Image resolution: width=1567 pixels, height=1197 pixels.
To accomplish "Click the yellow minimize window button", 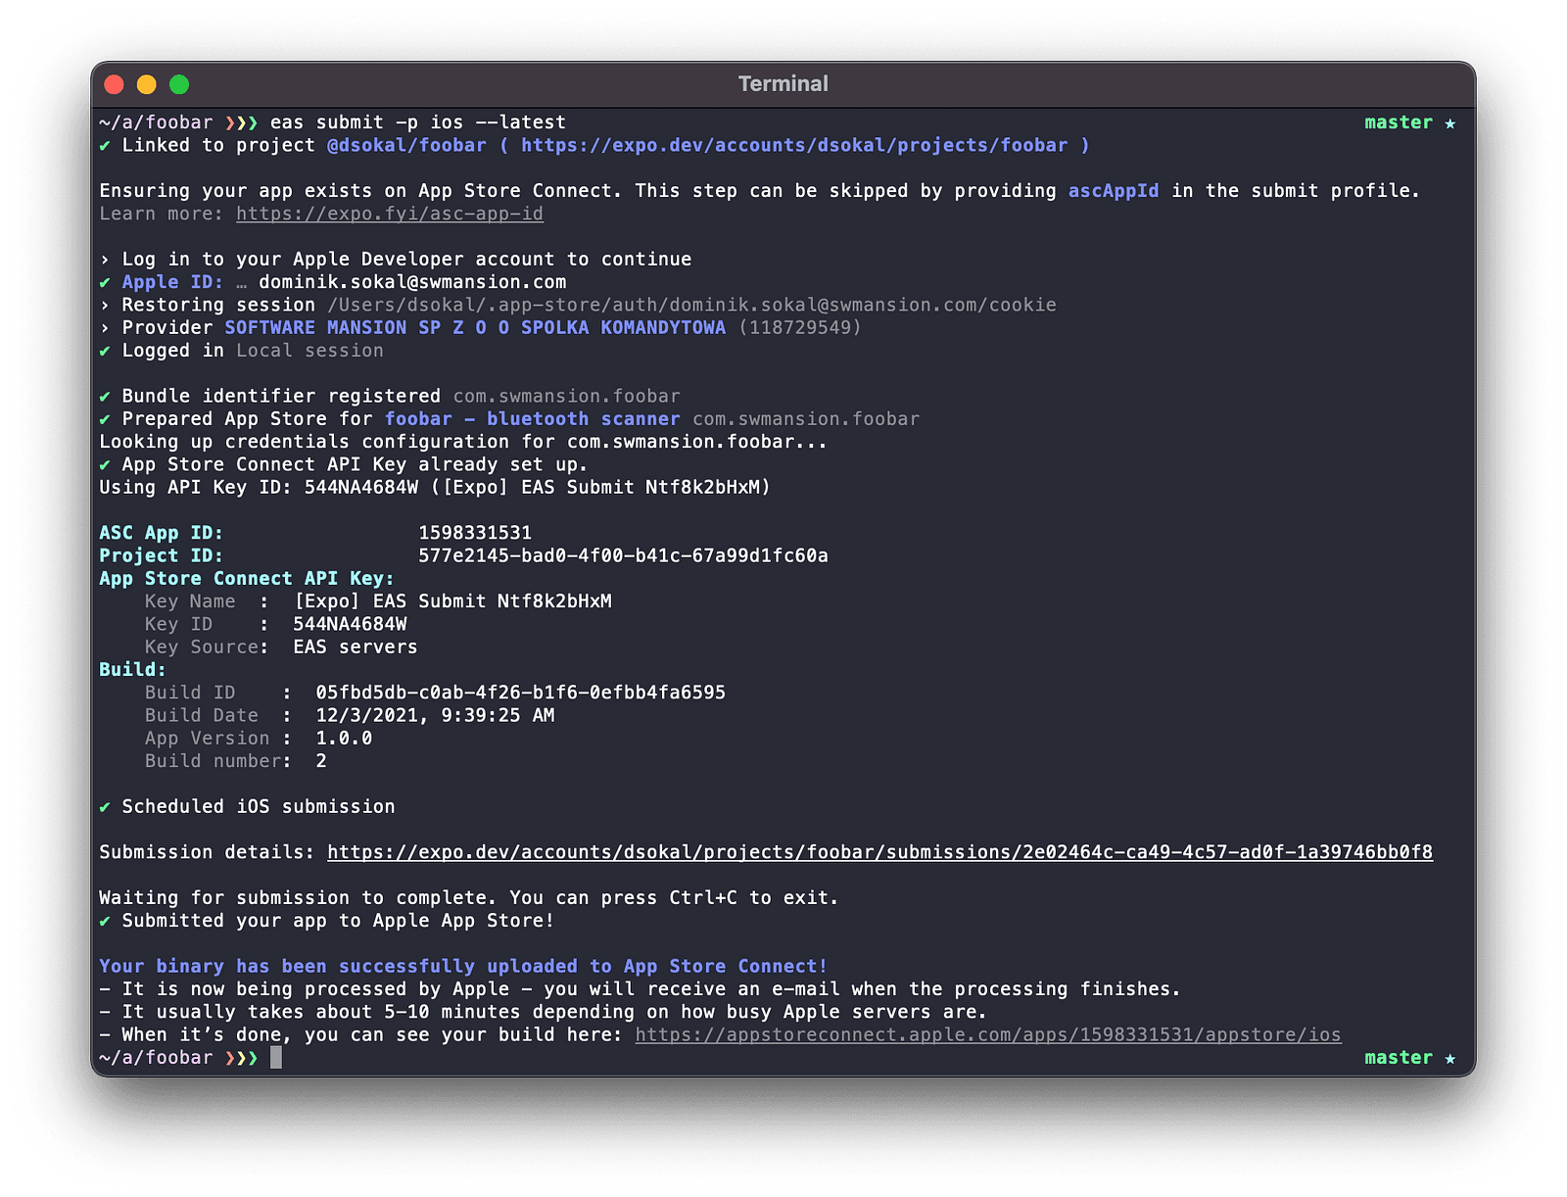I will coord(147,84).
